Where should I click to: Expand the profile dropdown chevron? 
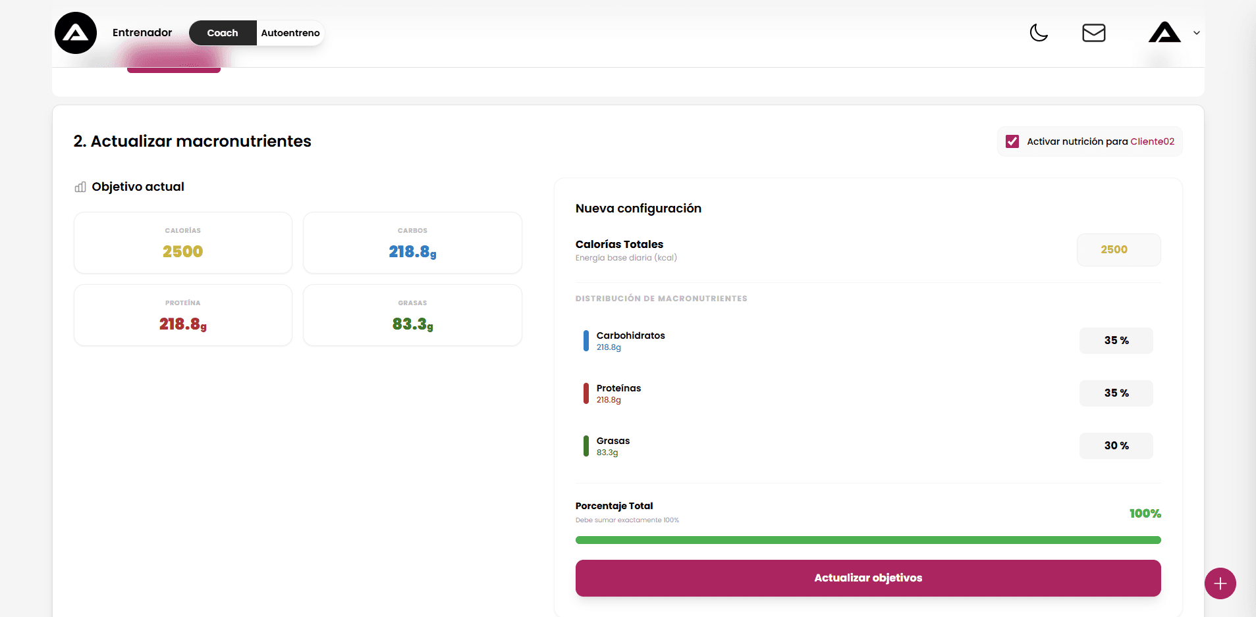pos(1197,33)
